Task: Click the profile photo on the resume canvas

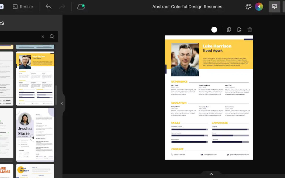Action: [x=185, y=60]
